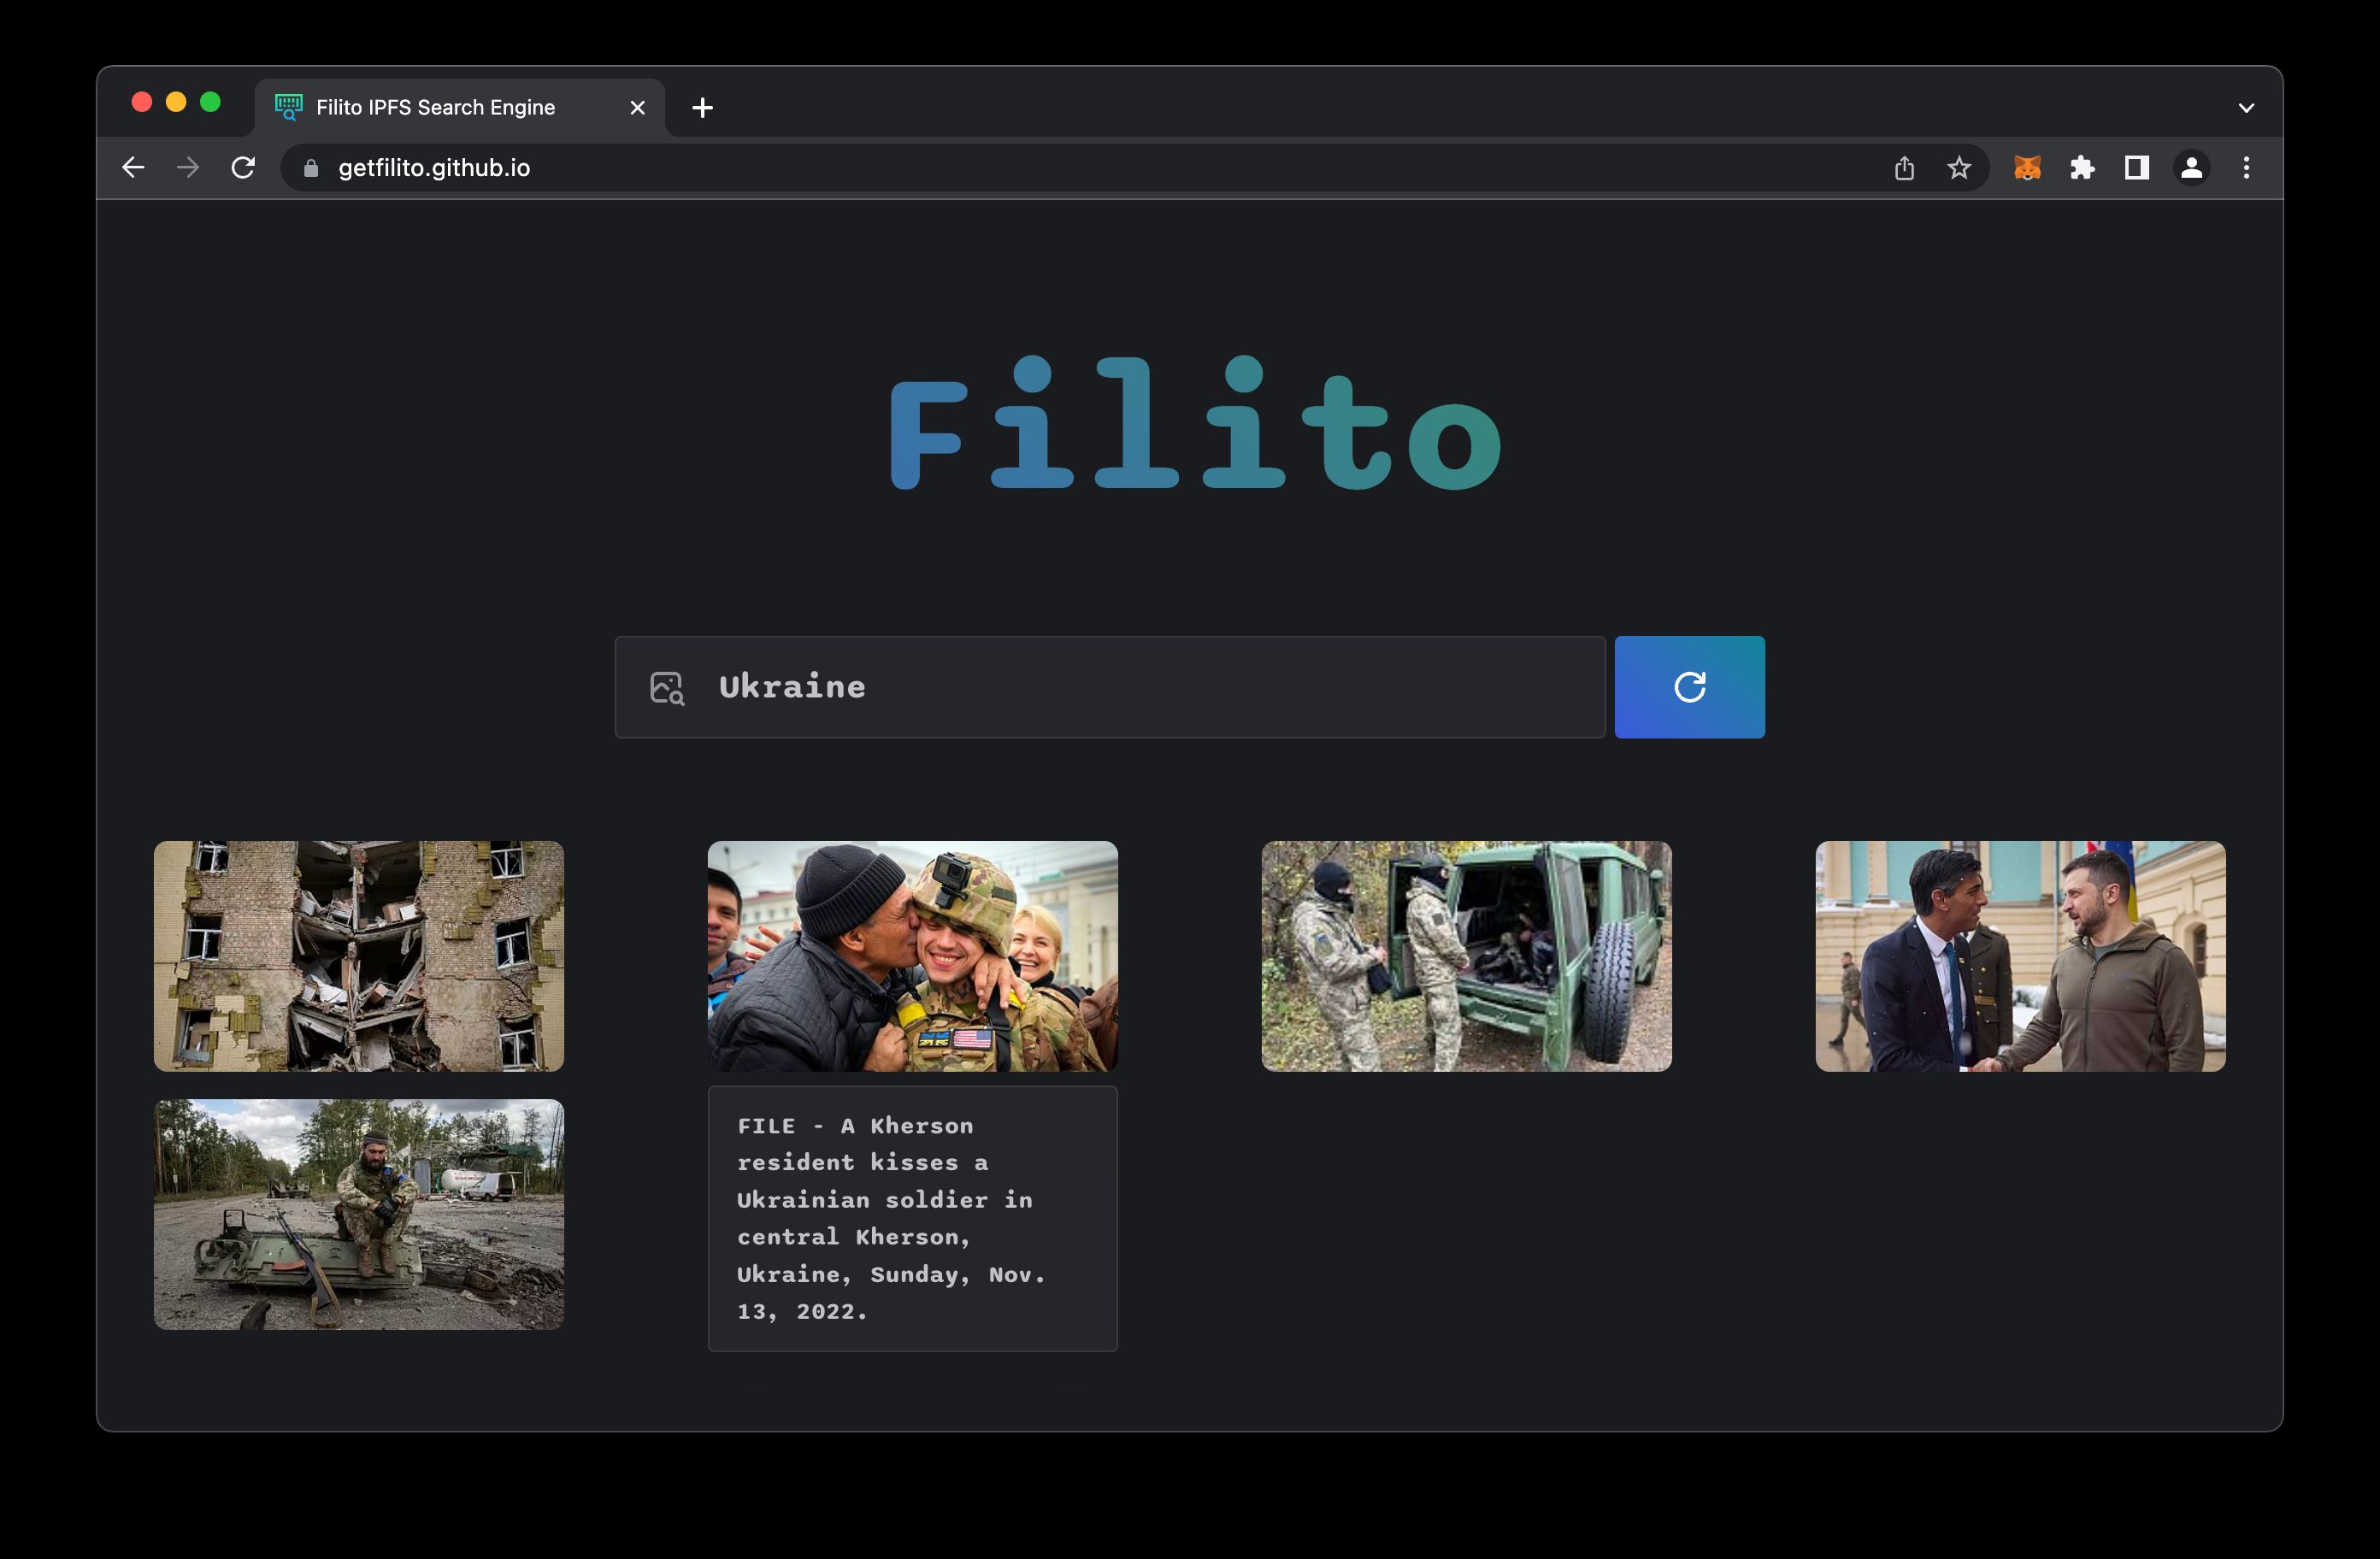Viewport: 2380px width, 1559px height.
Task: Toggle the browser side panel icon
Action: click(2137, 168)
